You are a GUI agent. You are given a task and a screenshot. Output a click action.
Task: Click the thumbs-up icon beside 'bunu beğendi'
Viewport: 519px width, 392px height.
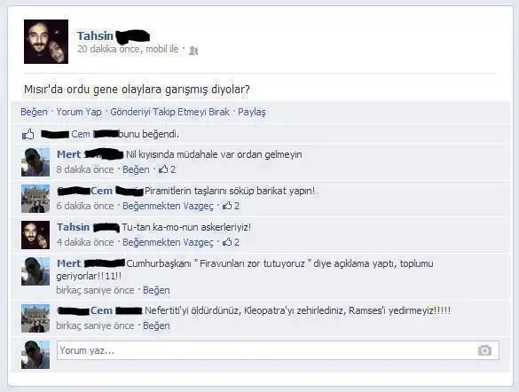point(28,134)
